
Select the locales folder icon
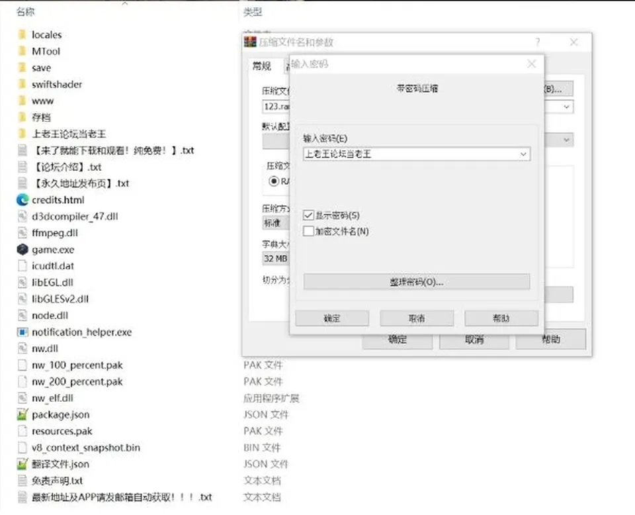coord(22,35)
